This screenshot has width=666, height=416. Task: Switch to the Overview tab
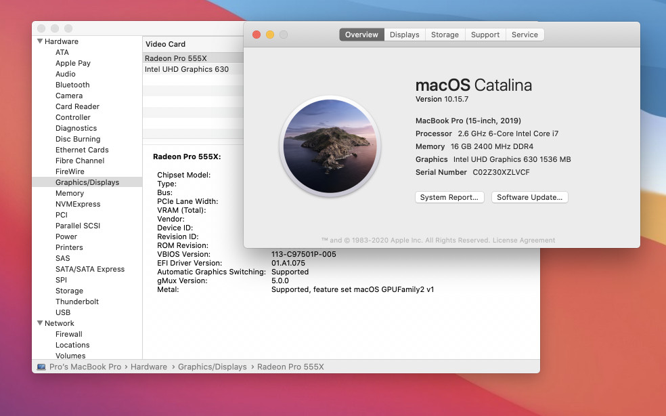pyautogui.click(x=361, y=35)
